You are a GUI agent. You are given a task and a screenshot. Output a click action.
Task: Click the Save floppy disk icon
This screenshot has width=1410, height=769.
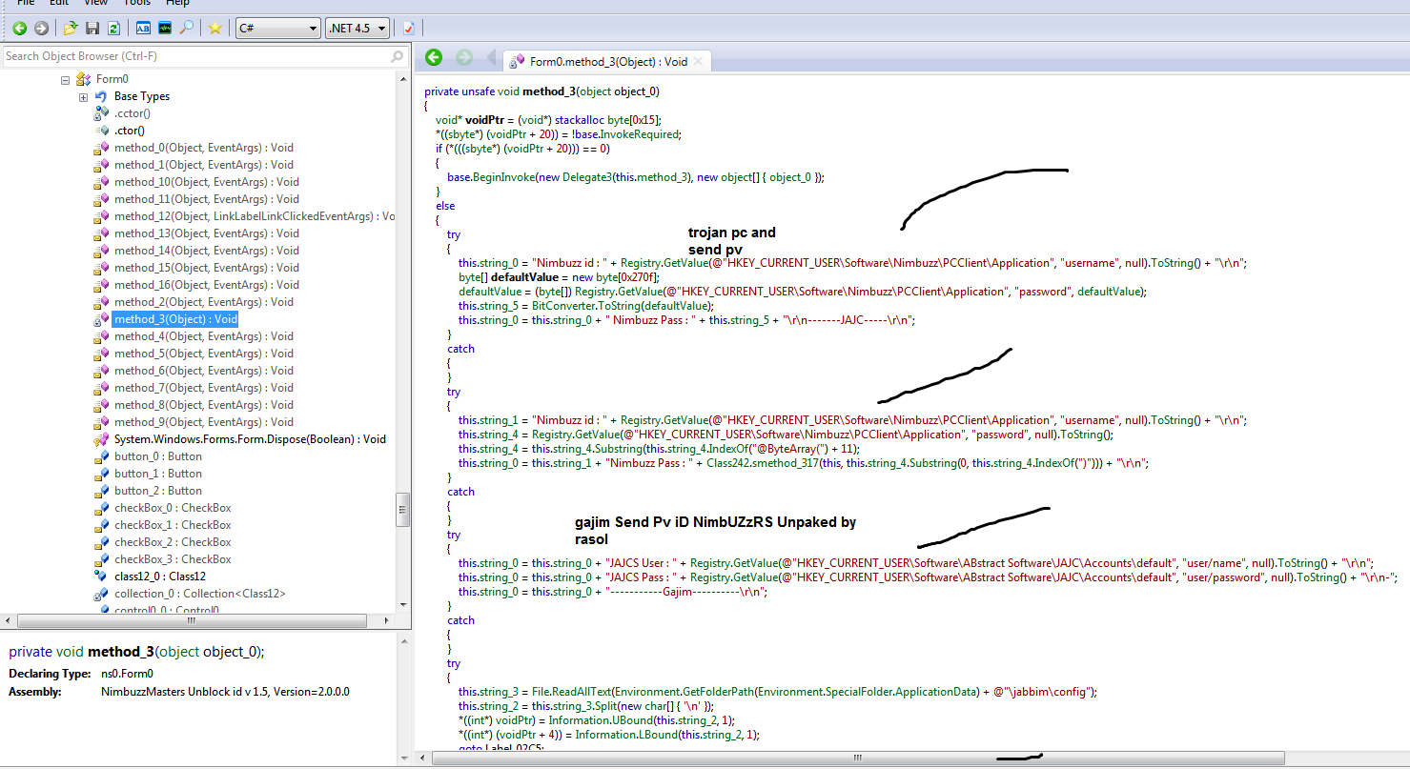[92, 29]
